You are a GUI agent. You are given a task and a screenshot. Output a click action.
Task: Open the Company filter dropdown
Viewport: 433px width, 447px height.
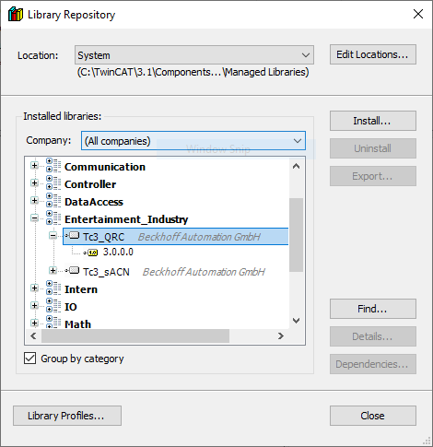pos(193,141)
